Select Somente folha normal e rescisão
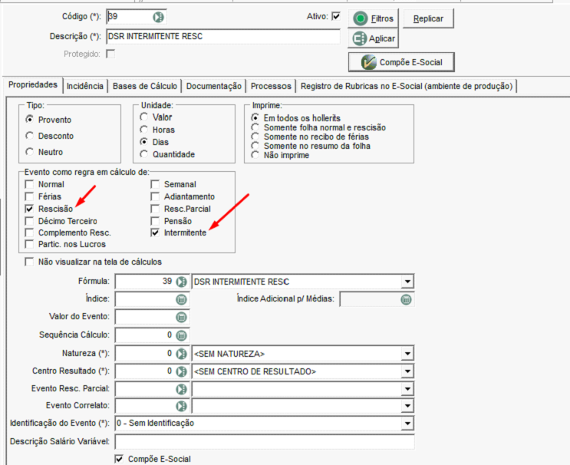 point(255,127)
